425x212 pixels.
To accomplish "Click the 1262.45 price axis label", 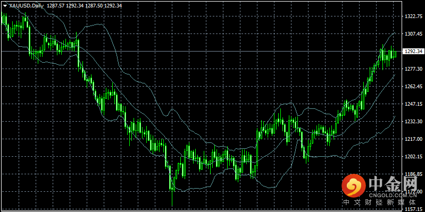I will pos(413,87).
